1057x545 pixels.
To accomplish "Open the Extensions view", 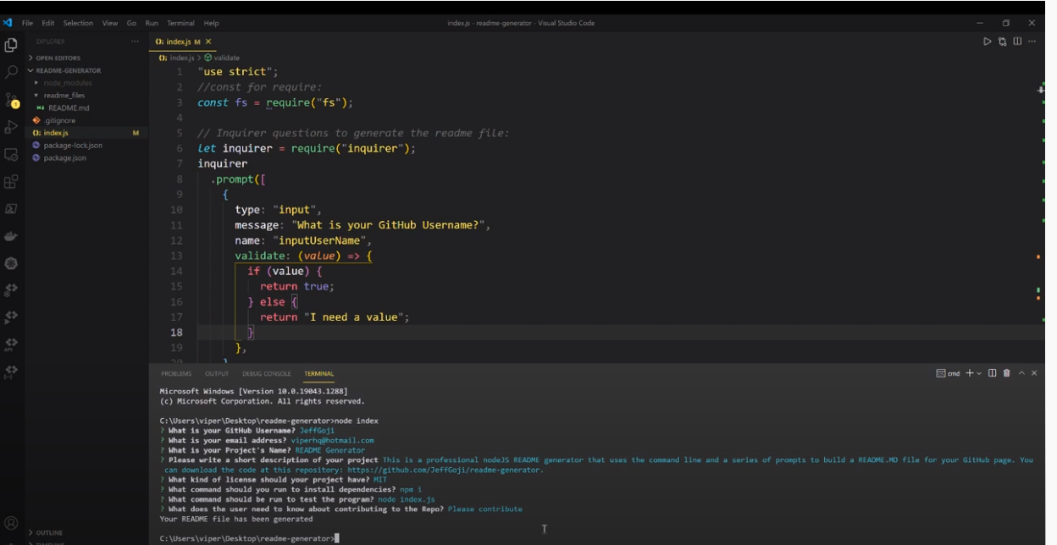I will 12,182.
